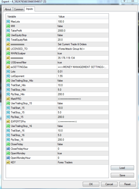Select the OpenMondey value true
The height and width of the screenshot is (189, 139).
[60, 153]
